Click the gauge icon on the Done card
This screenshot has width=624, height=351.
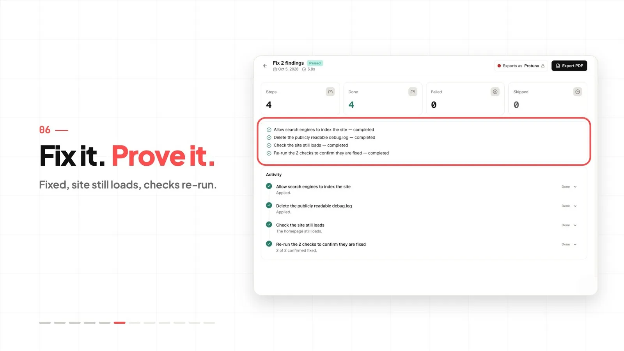tap(413, 92)
